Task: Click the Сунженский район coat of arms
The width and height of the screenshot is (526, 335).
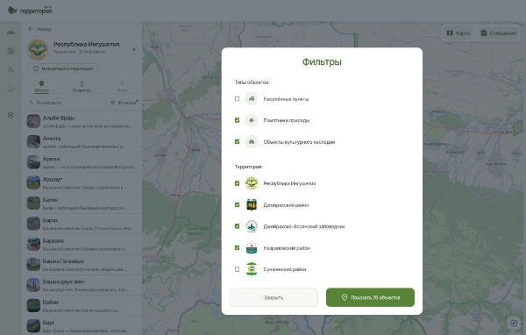Action: (252, 269)
